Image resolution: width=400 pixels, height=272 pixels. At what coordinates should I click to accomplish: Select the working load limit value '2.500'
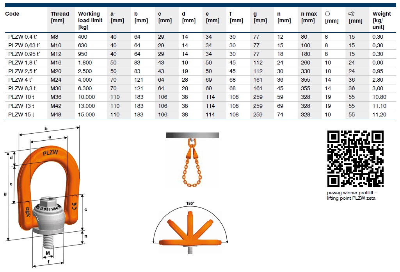point(85,71)
